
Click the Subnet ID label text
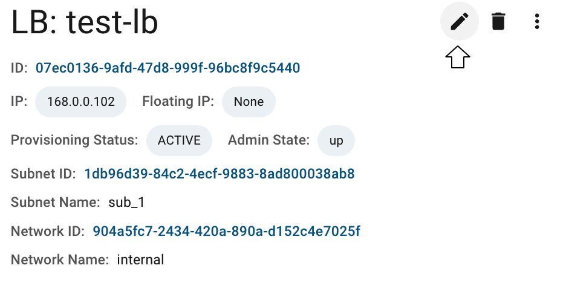click(x=44, y=174)
